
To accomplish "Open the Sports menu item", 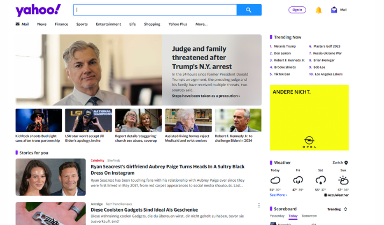I will click(82, 24).
